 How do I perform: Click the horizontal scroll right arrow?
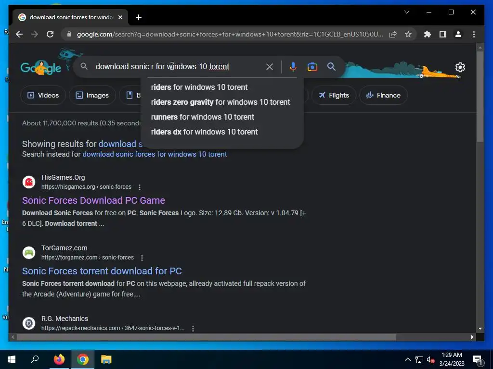click(x=472, y=337)
